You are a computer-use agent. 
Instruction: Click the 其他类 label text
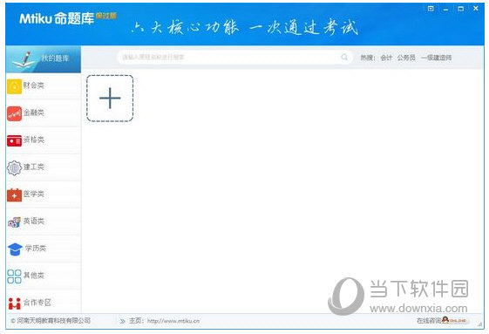(34, 275)
